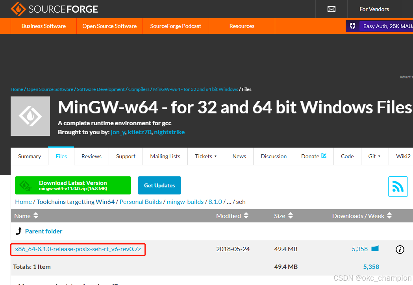This screenshot has width=413, height=285.
Task: Open the info icon beside the .7z file
Action: click(400, 249)
